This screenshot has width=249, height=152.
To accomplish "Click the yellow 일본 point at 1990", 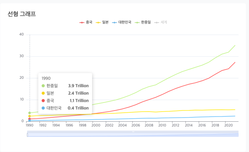I will 29,116.
